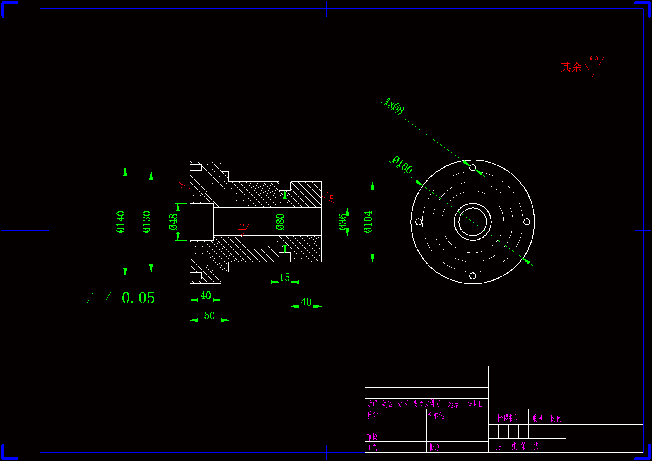This screenshot has height=461, width=652.
Task: Select the 15 groove width dimension
Action: pyautogui.click(x=284, y=277)
